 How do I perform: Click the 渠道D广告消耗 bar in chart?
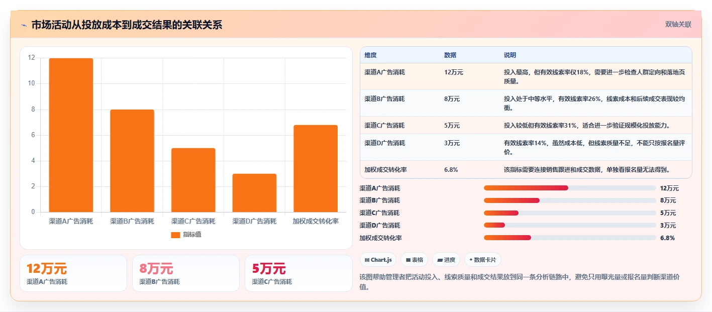[254, 193]
